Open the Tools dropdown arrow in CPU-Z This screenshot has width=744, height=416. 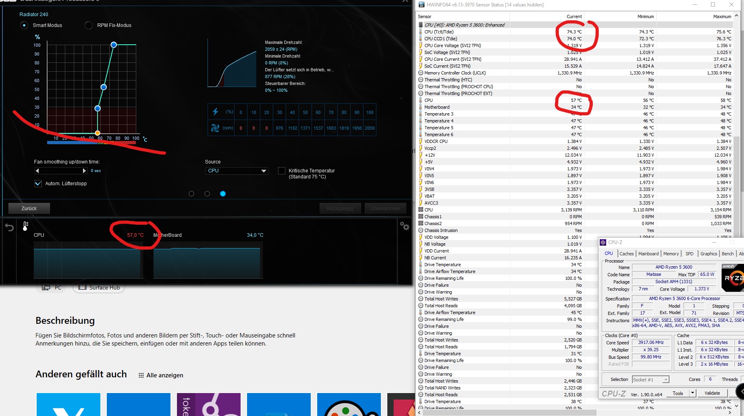pyautogui.click(x=692, y=393)
